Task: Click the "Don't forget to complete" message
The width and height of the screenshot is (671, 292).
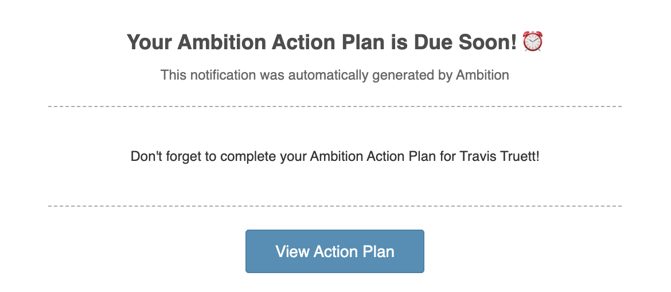Action: (335, 157)
